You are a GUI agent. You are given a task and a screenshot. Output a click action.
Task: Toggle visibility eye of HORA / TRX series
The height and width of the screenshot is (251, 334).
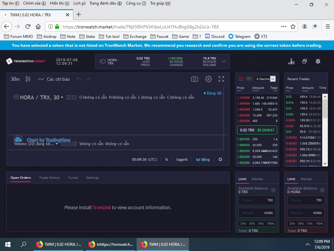69,97
